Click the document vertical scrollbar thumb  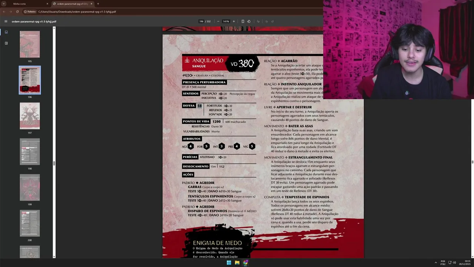pos(473,162)
